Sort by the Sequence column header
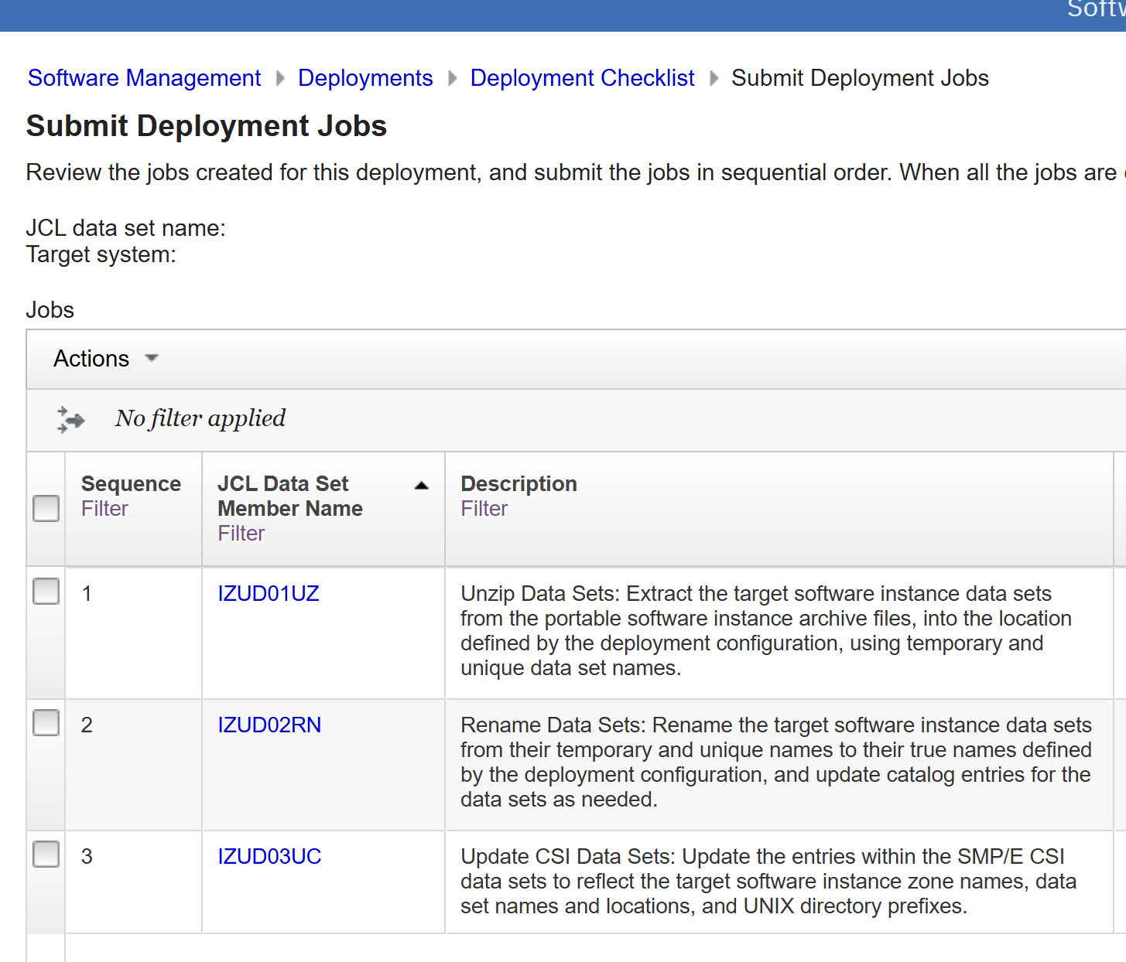The width and height of the screenshot is (1126, 962). point(131,484)
